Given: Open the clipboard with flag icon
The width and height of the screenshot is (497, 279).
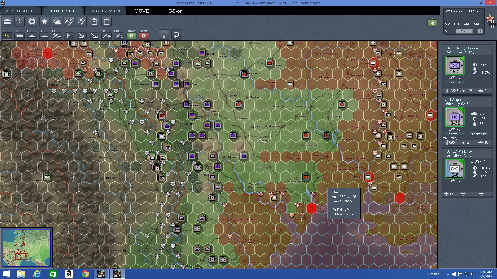Looking at the screenshot, I should click(94, 21).
